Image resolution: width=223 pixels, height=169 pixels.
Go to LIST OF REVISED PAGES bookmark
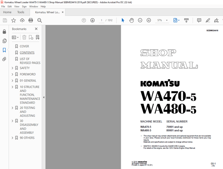tap(30, 61)
